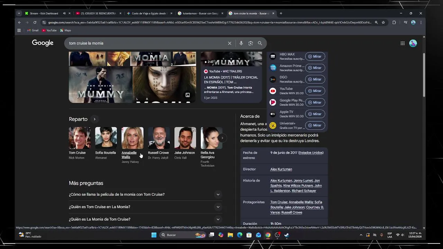The width and height of the screenshot is (443, 249).
Task: Open Google Lens image search
Action: point(251,43)
